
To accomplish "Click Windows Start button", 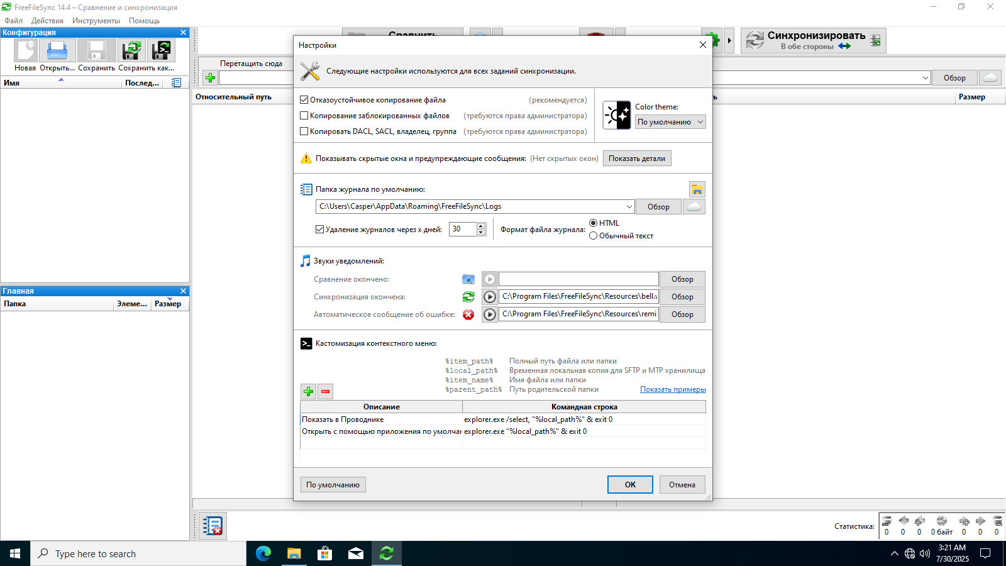I will [15, 553].
